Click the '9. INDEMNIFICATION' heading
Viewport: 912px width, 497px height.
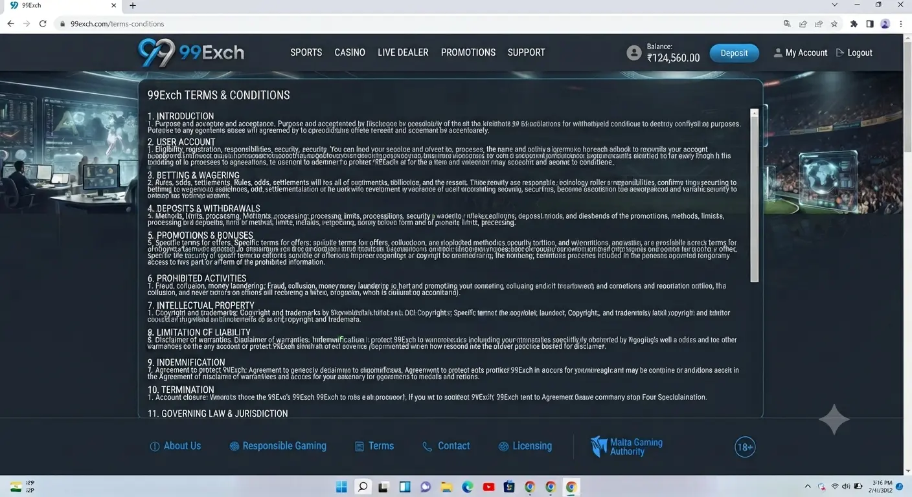click(x=187, y=362)
